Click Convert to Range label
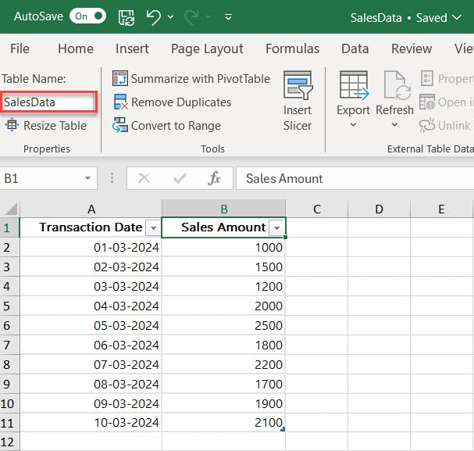474x451 pixels. (x=176, y=126)
